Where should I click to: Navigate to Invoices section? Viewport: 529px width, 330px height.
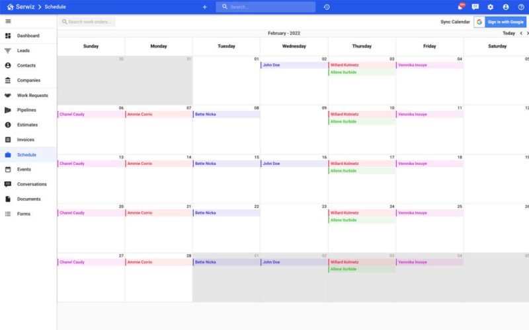(x=26, y=140)
